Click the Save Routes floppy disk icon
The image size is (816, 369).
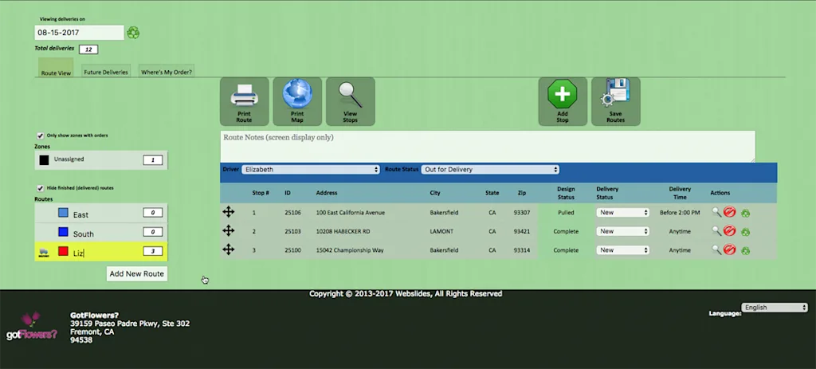(x=615, y=94)
